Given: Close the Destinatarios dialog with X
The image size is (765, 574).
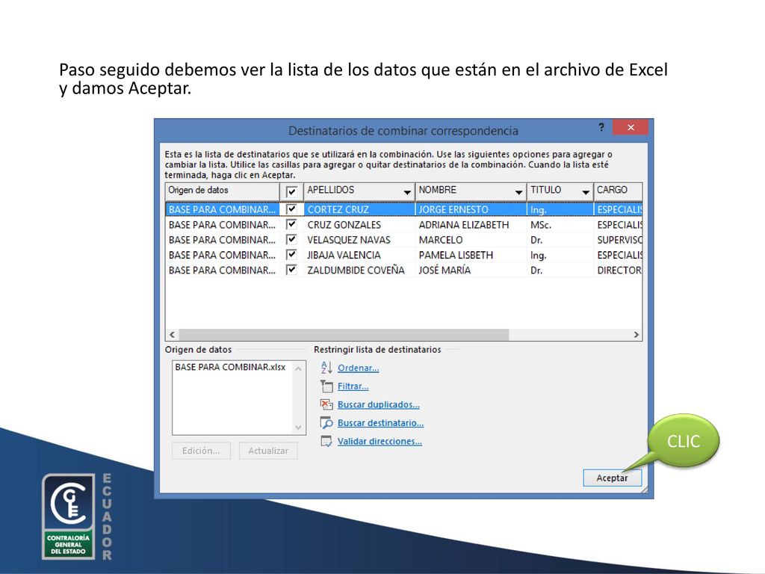Looking at the screenshot, I should point(631,127).
